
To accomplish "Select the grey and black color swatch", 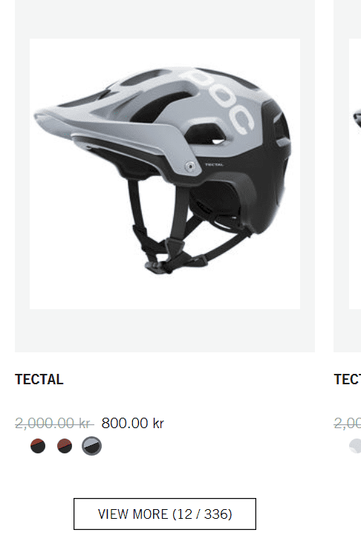I will click(x=91, y=446).
